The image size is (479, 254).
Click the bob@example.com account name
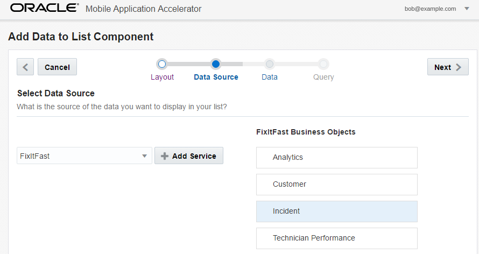[430, 9]
